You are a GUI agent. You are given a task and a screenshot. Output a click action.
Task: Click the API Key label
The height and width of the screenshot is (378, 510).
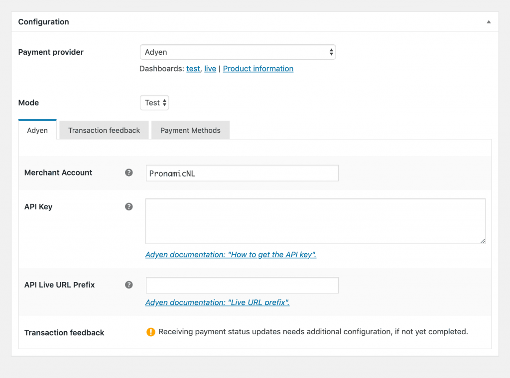tap(38, 206)
